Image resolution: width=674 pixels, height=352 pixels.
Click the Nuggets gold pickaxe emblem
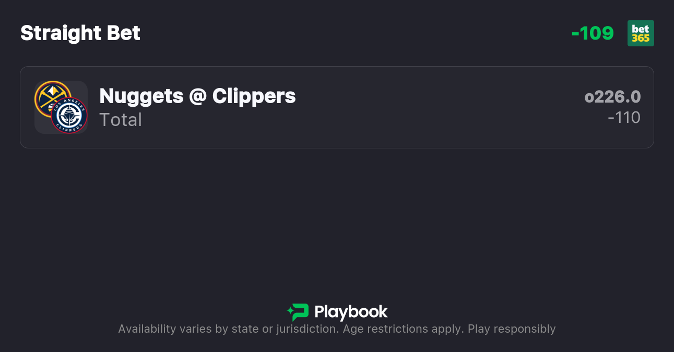[52, 95]
